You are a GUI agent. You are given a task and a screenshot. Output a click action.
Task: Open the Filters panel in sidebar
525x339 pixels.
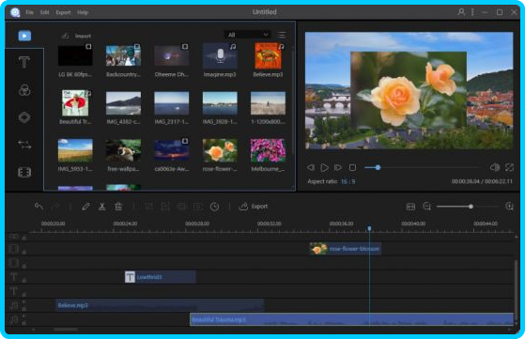click(24, 90)
